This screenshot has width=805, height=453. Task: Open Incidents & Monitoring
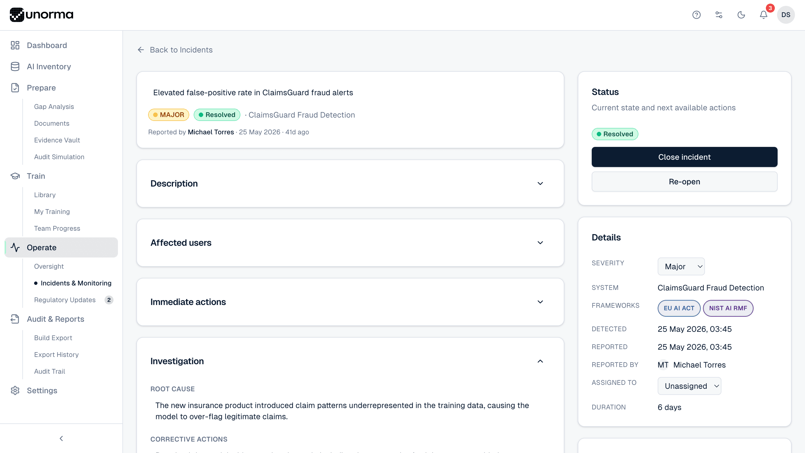76,283
